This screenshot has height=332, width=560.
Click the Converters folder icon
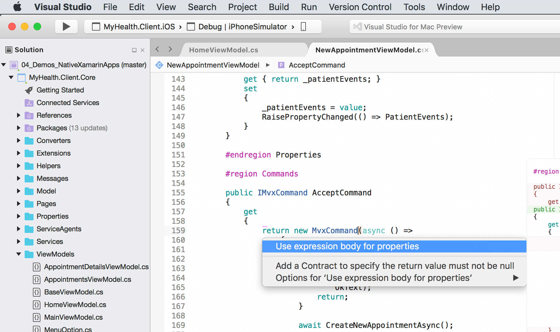(x=29, y=141)
